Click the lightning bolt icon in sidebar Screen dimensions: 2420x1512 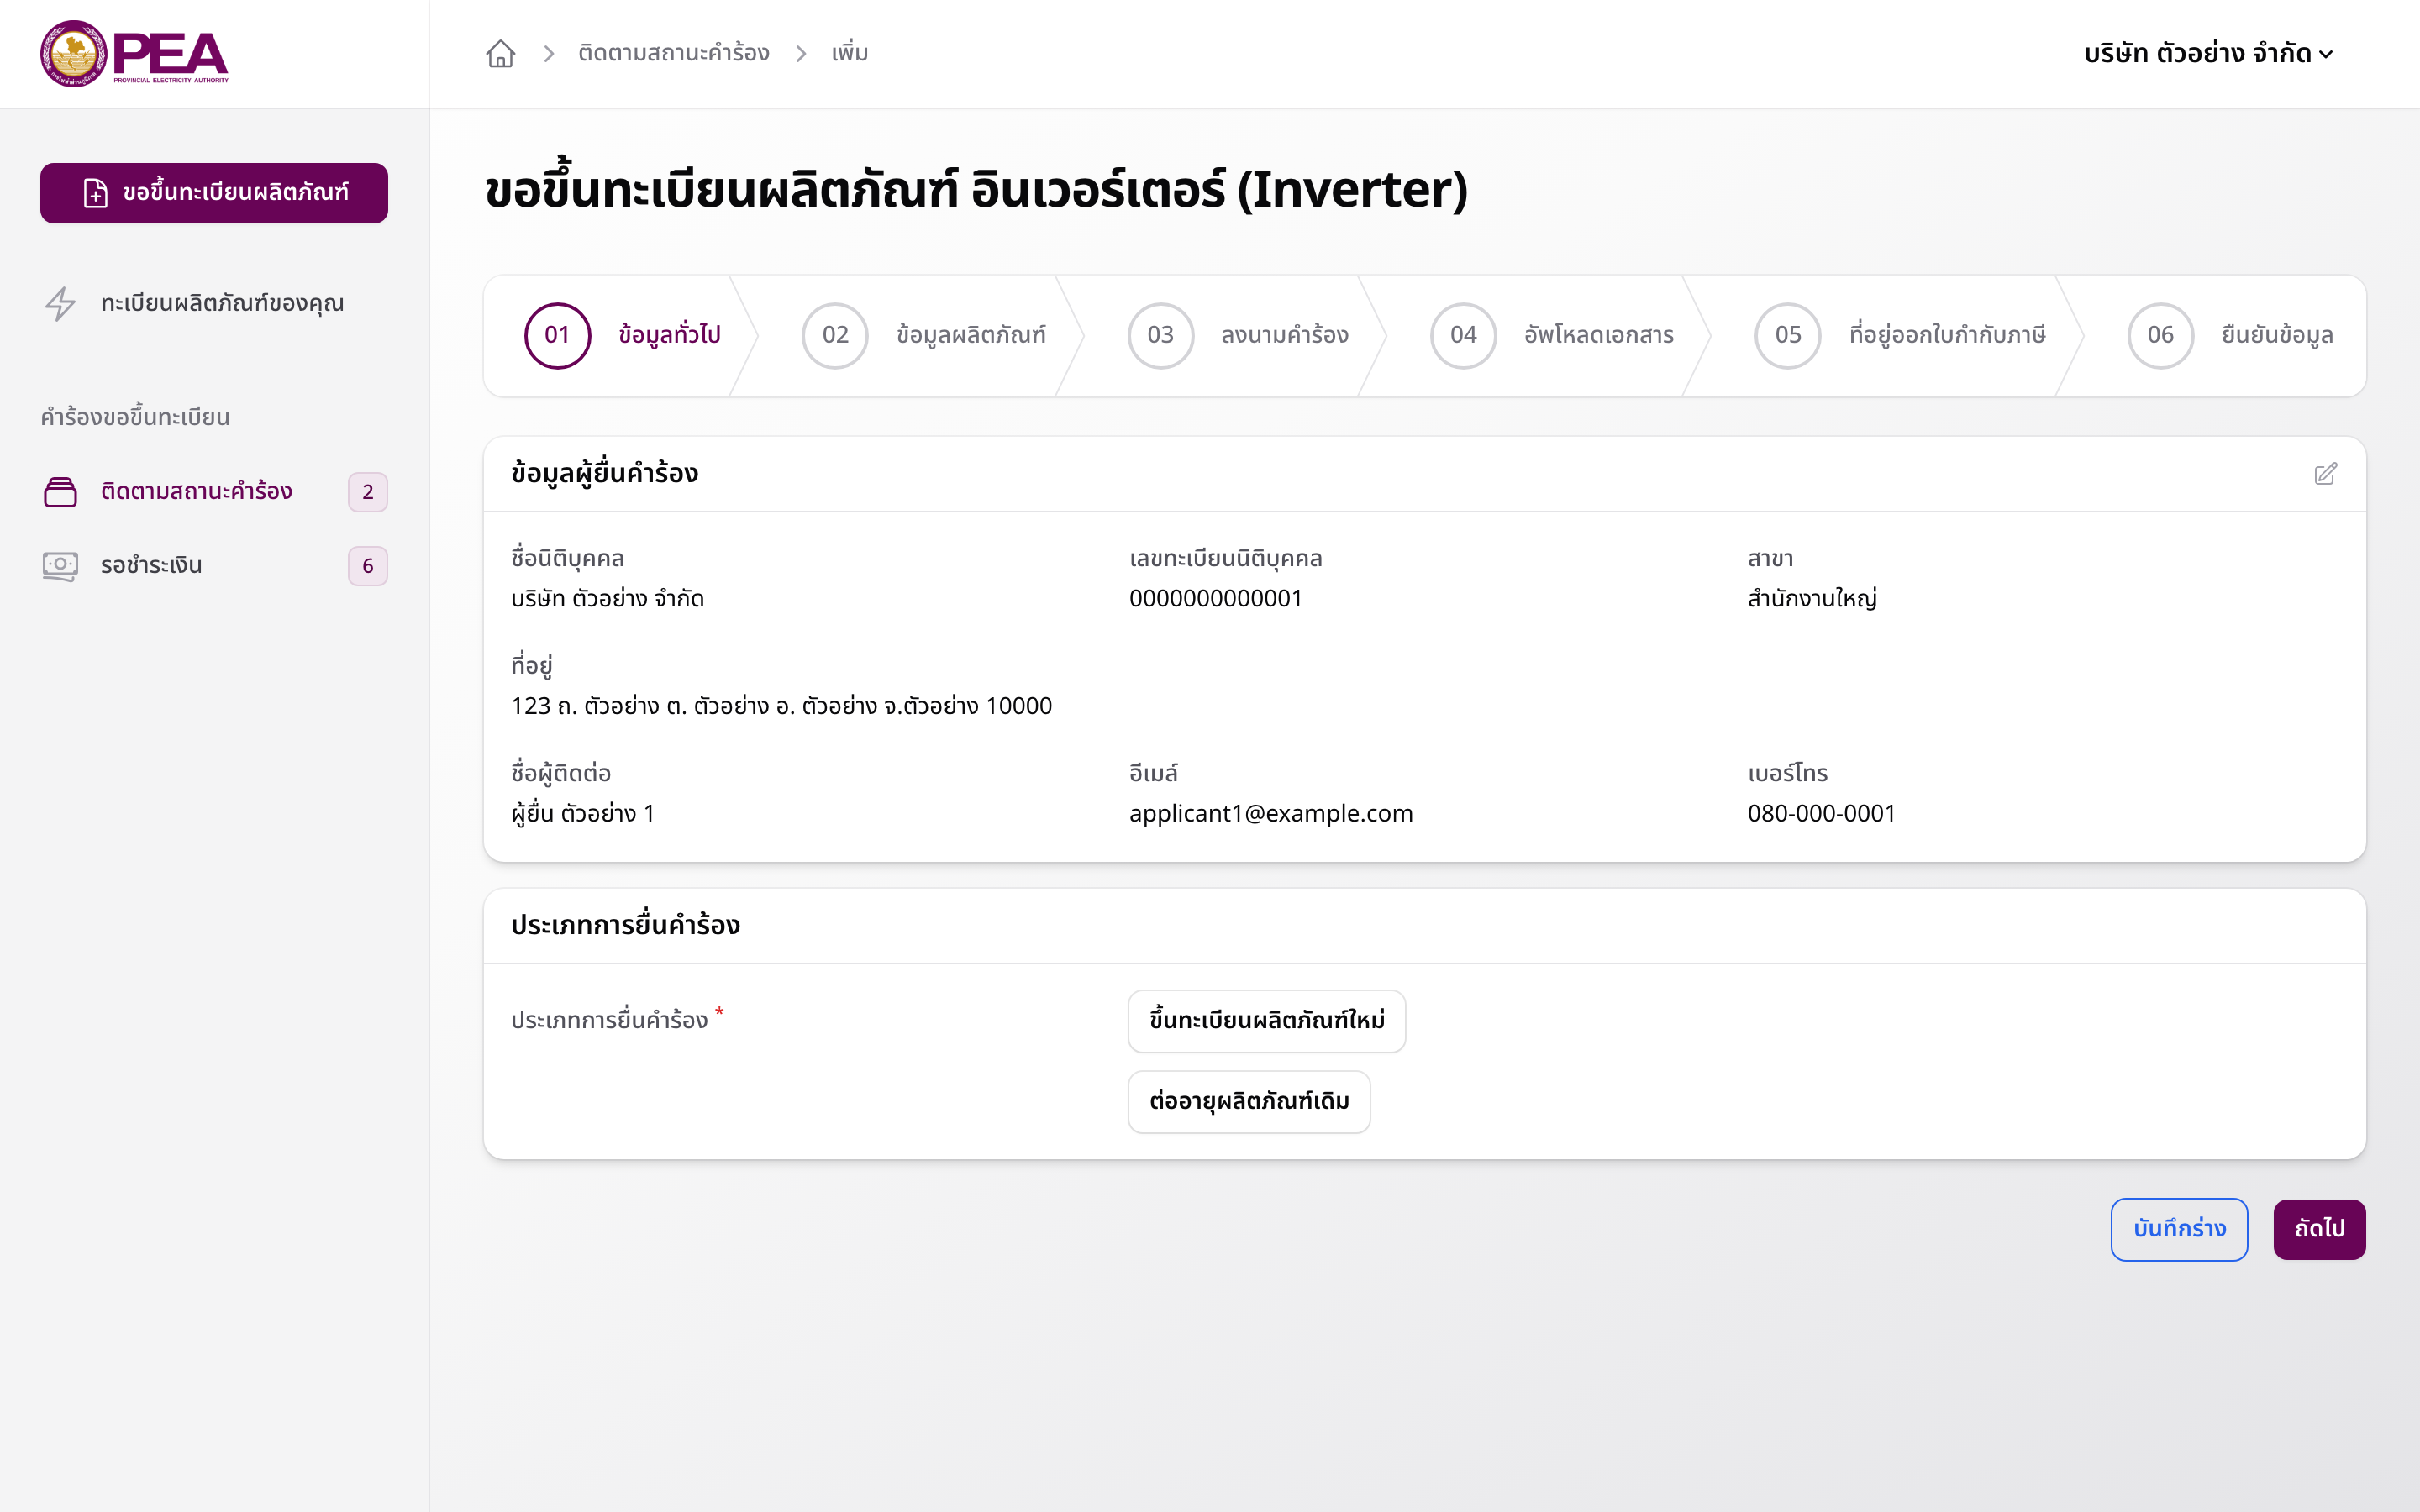click(x=61, y=303)
